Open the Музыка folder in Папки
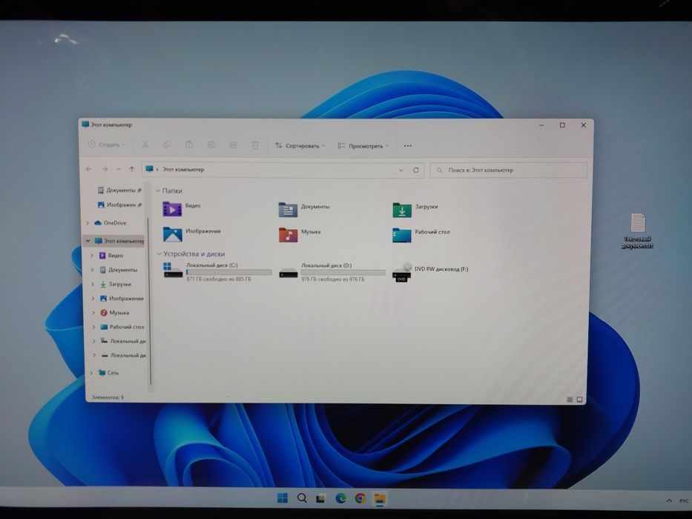 (300, 234)
